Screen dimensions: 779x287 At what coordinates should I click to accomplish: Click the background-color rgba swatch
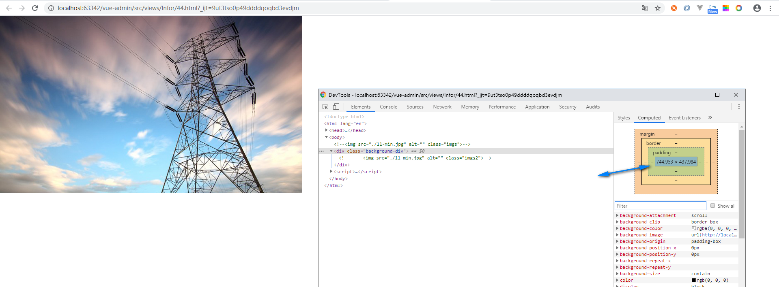(694, 228)
